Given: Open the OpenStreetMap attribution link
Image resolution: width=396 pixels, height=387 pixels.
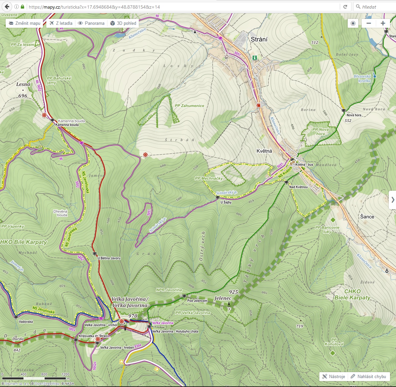Looking at the screenshot, I should click(x=47, y=384).
